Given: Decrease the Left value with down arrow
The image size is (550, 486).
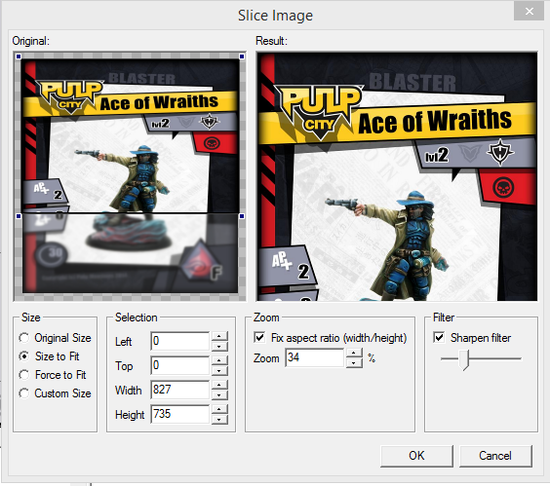Looking at the screenshot, I should [x=219, y=346].
